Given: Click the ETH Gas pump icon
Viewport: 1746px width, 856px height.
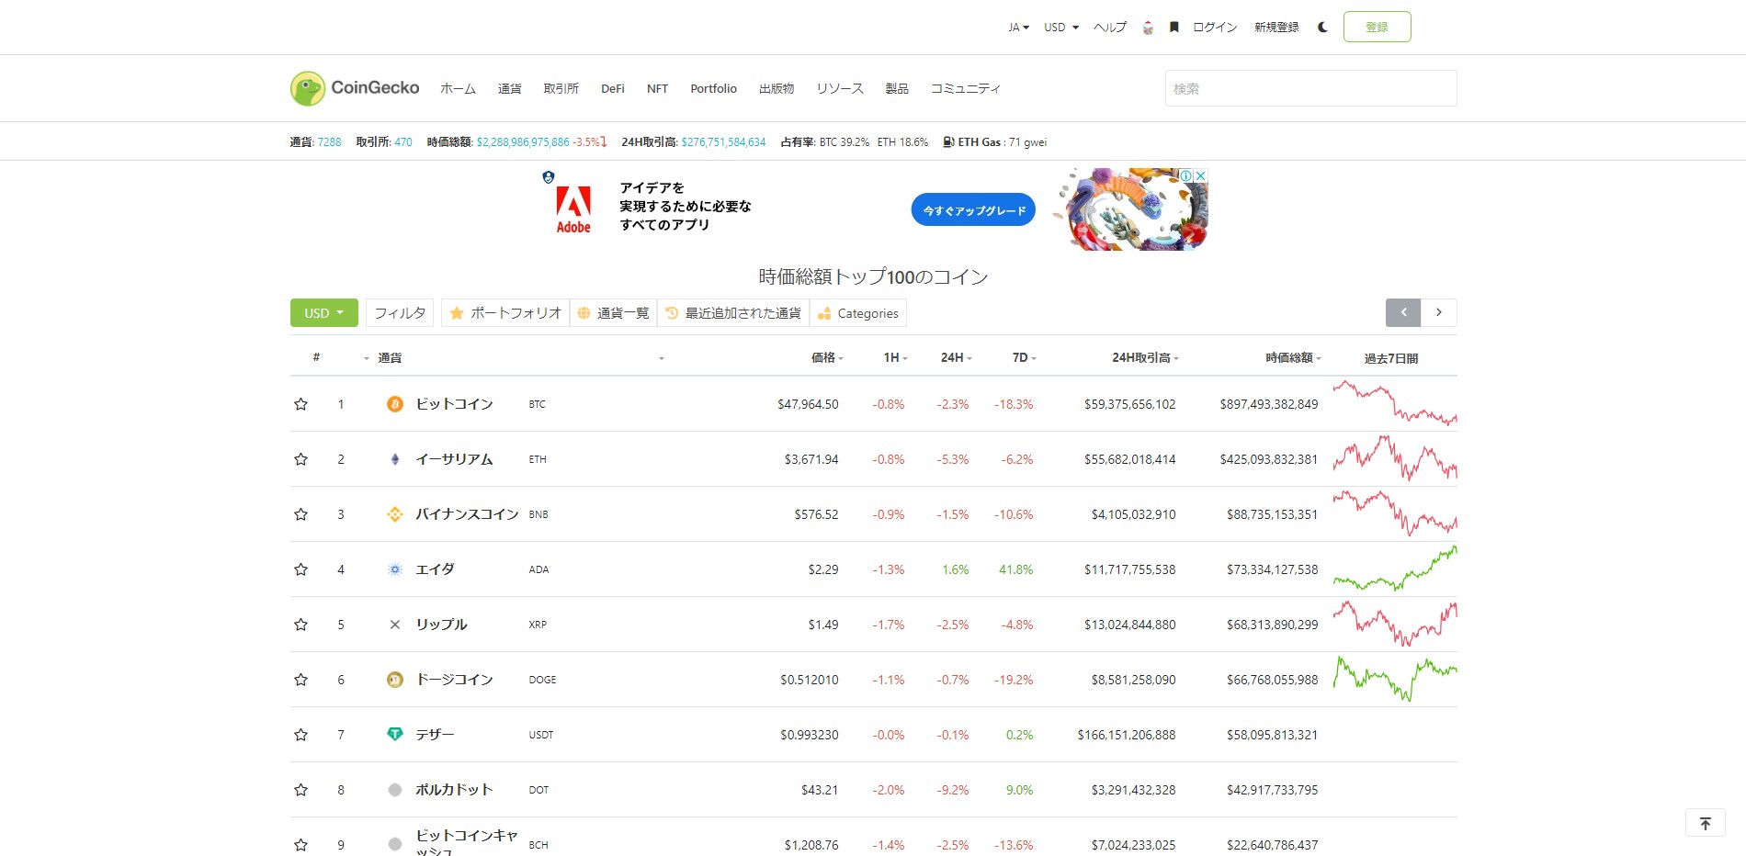Looking at the screenshot, I should (x=948, y=142).
